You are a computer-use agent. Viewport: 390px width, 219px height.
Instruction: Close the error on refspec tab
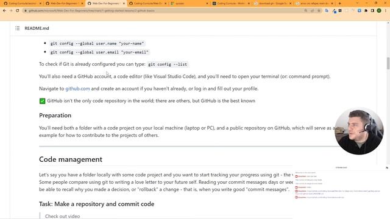[x=332, y=4]
